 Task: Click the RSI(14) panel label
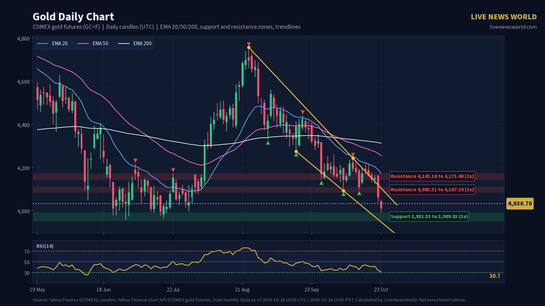(45, 246)
